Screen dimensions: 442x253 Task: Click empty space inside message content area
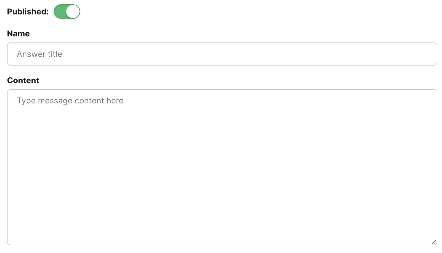(x=222, y=173)
